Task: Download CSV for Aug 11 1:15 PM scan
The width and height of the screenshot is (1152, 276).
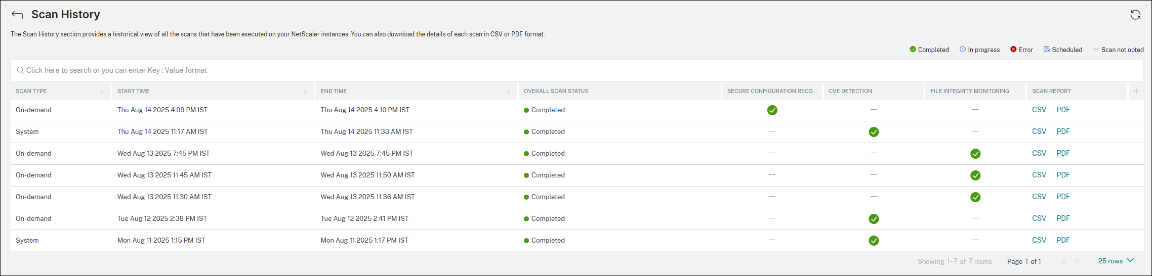Action: pyautogui.click(x=1039, y=240)
